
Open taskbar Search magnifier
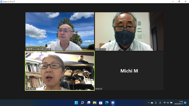pos(82,103)
